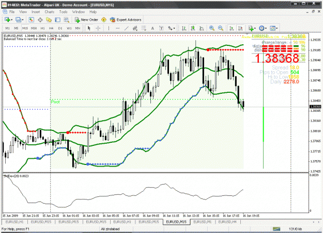Open the Window menu
Viewport: 323px width, 233px height.
coord(79,12)
